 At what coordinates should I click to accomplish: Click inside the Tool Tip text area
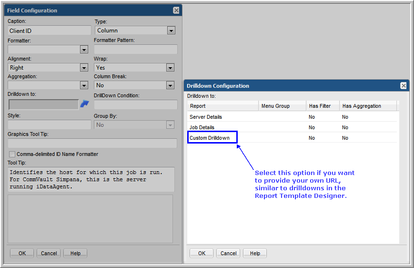coord(91,179)
